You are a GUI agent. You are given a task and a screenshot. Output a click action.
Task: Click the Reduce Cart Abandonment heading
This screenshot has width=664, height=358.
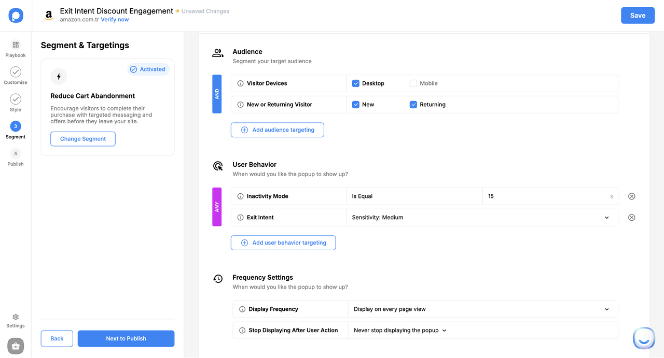pos(93,96)
